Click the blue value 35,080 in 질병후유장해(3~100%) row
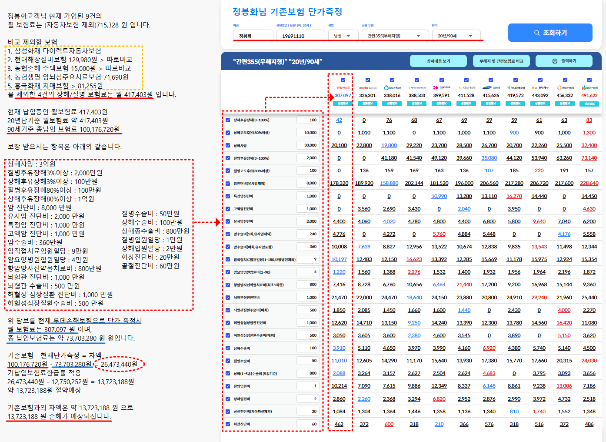This screenshot has width=606, height=442. [x=489, y=158]
